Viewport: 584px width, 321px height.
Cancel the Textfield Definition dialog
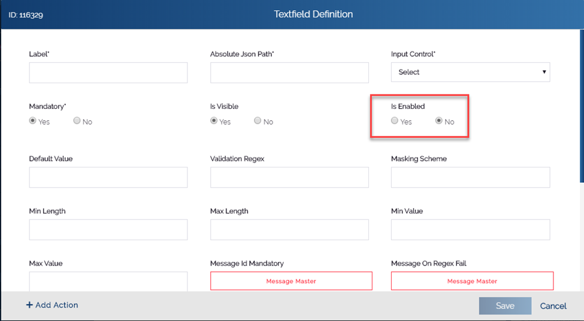point(553,306)
